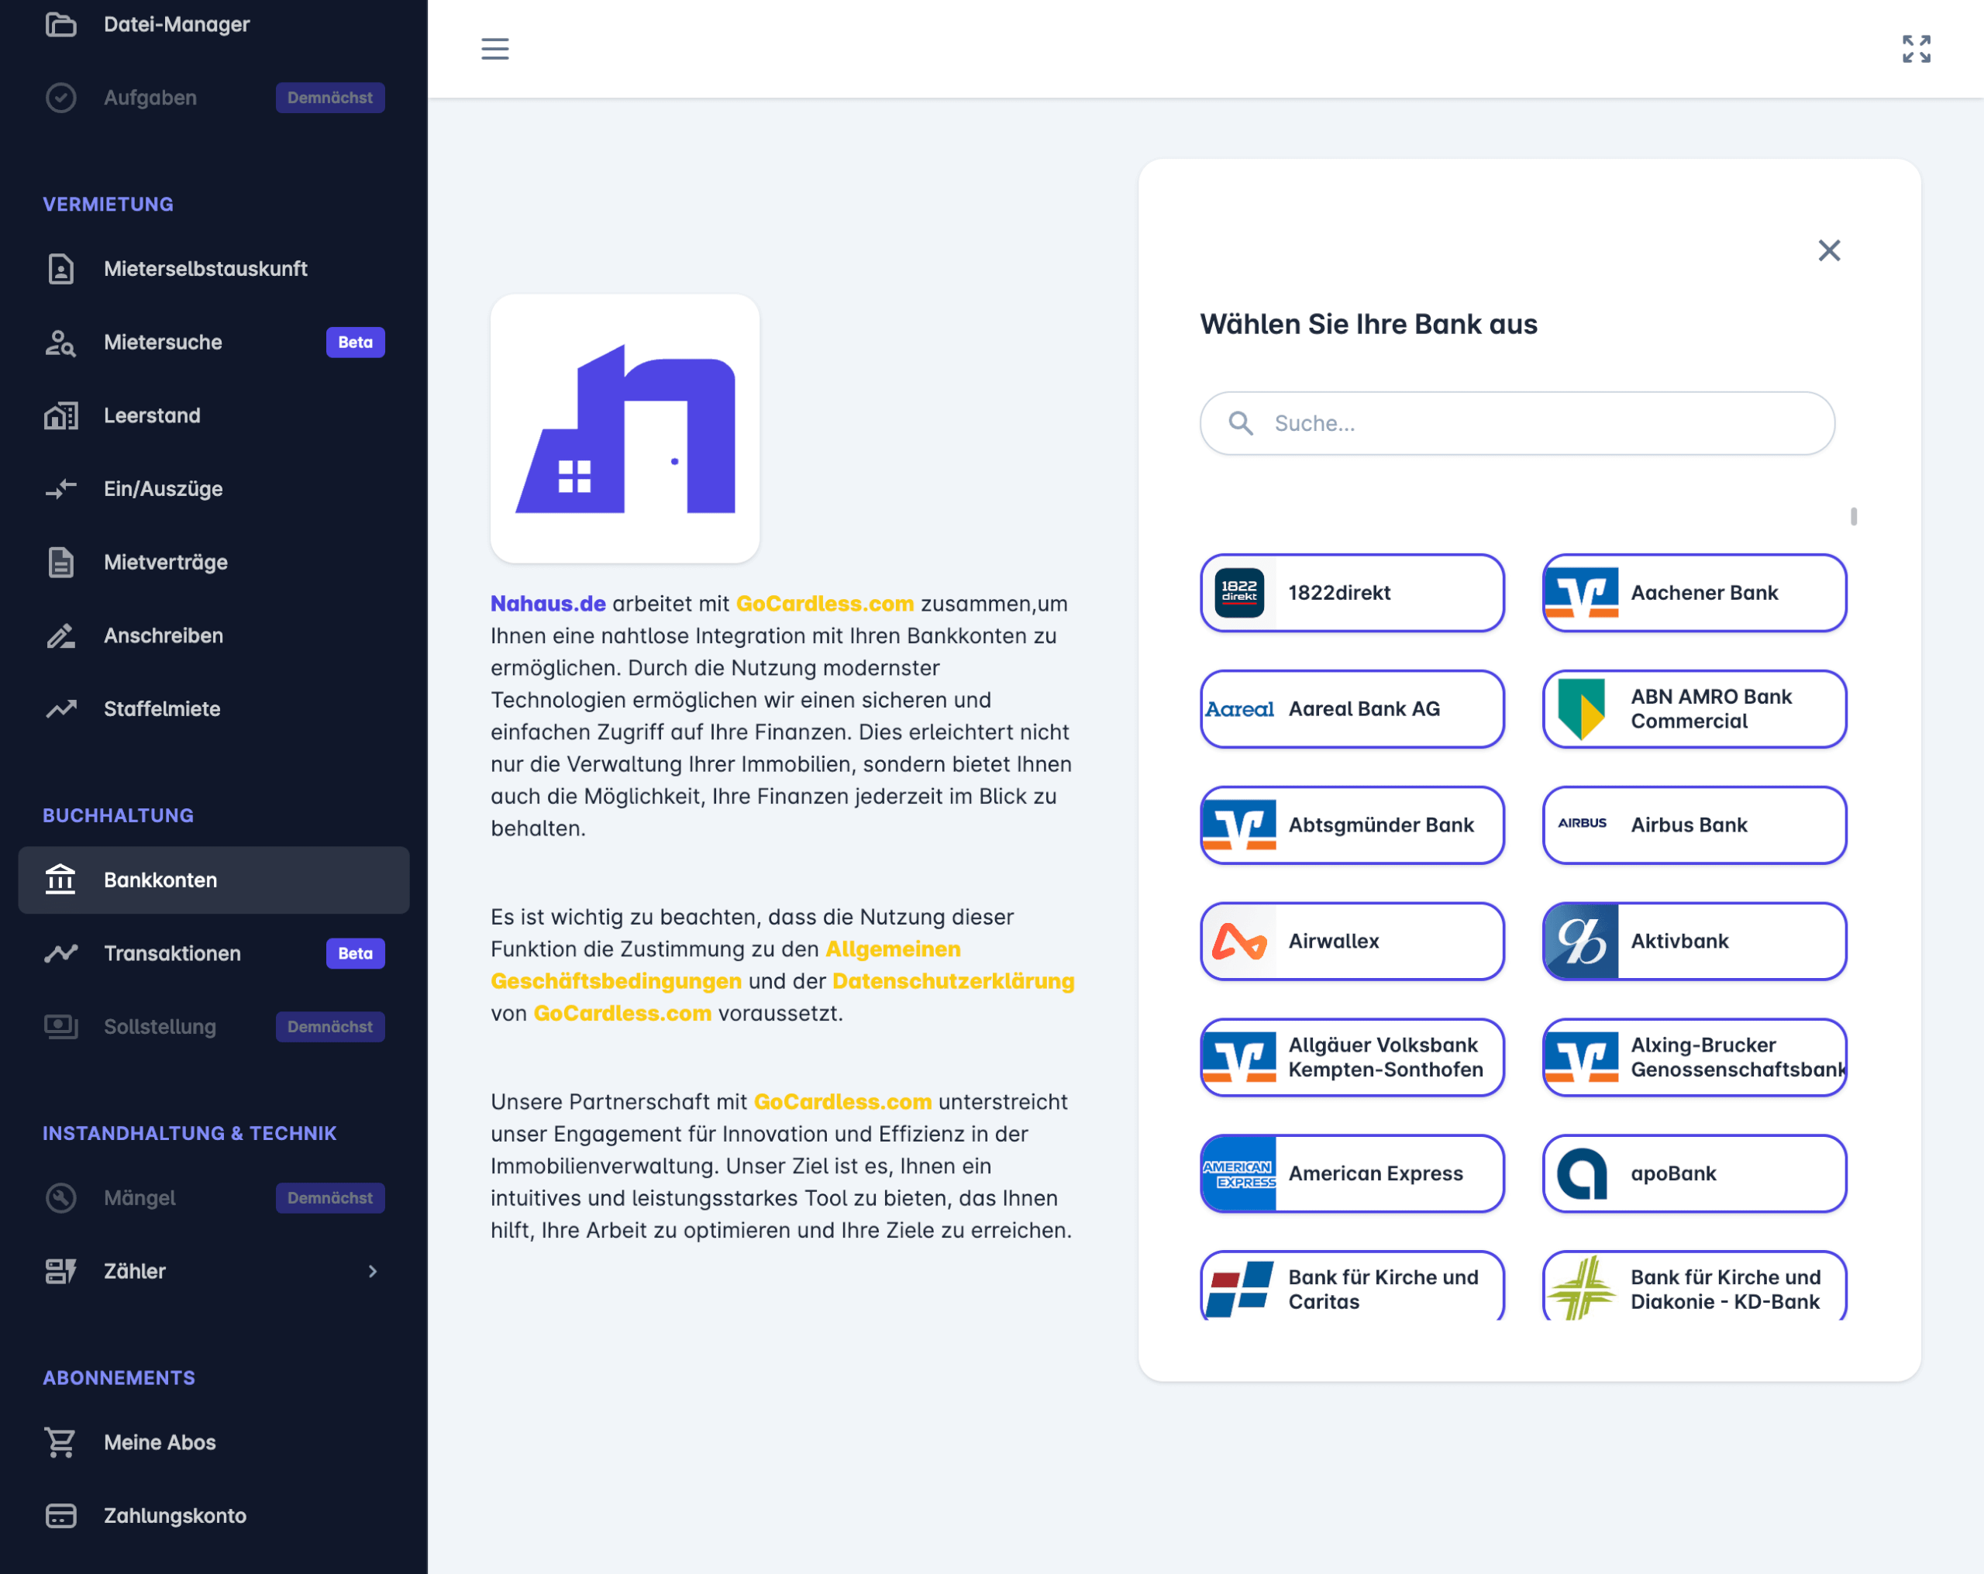This screenshot has height=1574, width=1984.
Task: Open Meine Abos page
Action: [x=213, y=1442]
